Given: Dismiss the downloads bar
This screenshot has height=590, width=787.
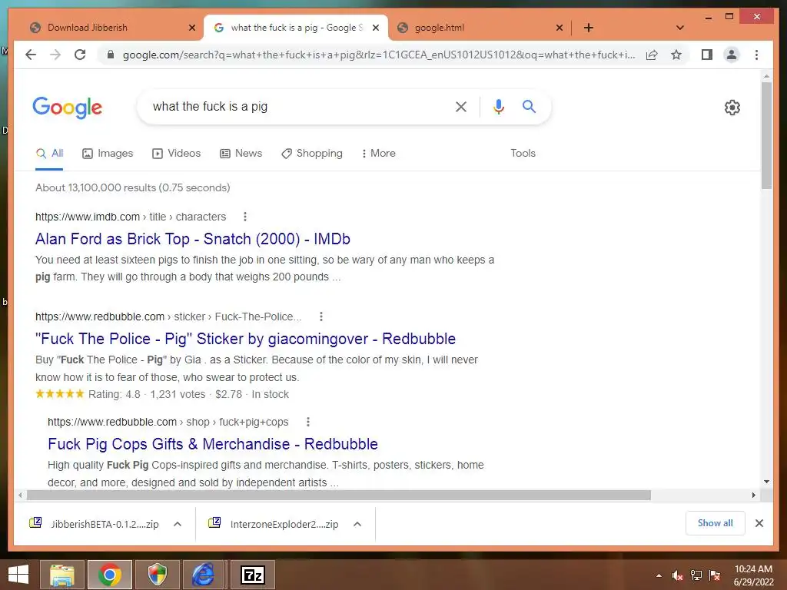Looking at the screenshot, I should pyautogui.click(x=759, y=523).
